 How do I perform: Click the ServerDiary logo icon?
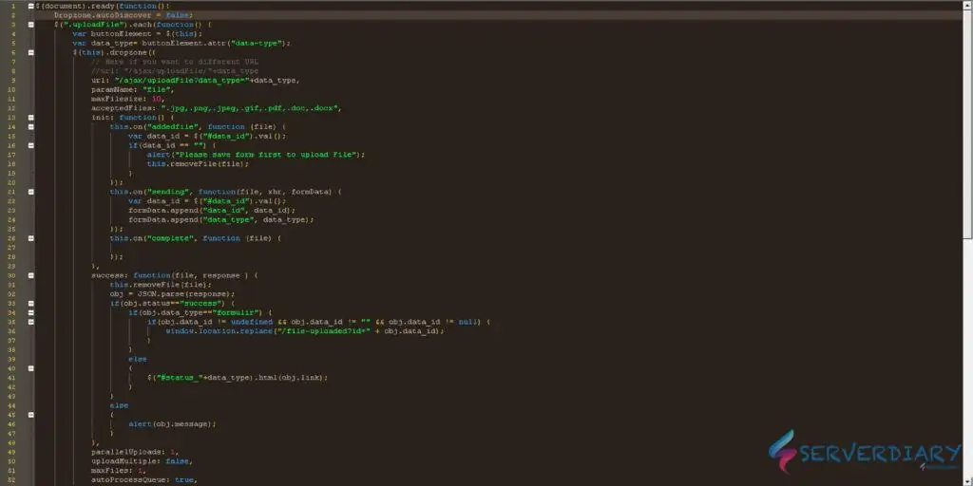click(782, 451)
